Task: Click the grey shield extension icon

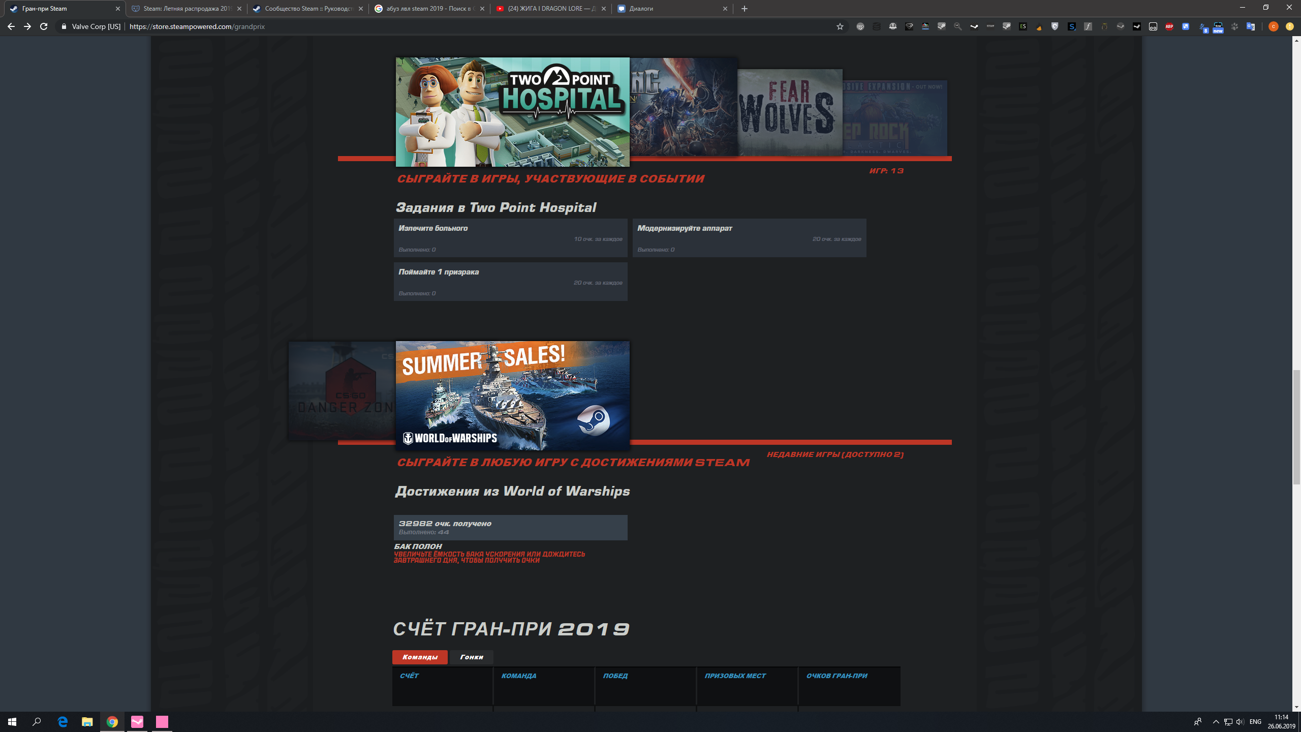Action: pyautogui.click(x=1055, y=26)
